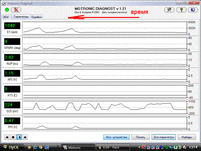This screenshot has height=151, width=201.
Task: Select the Параметры tab
Action: click(21, 17)
